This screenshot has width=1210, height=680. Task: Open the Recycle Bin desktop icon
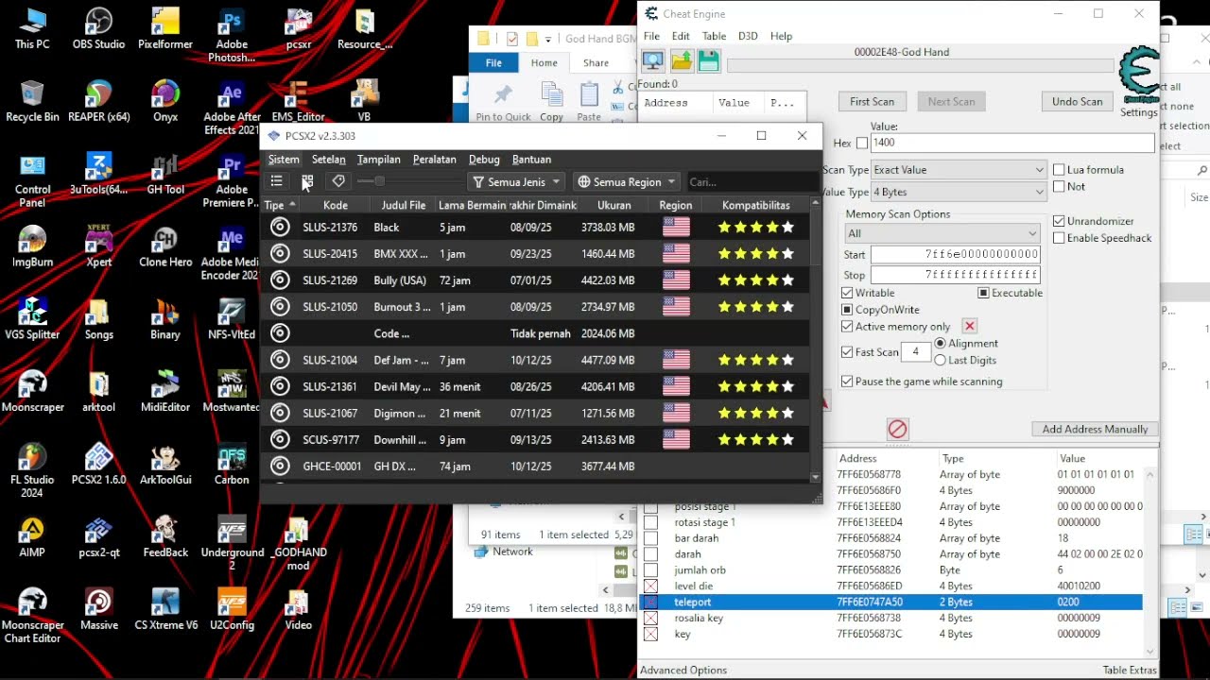point(32,101)
